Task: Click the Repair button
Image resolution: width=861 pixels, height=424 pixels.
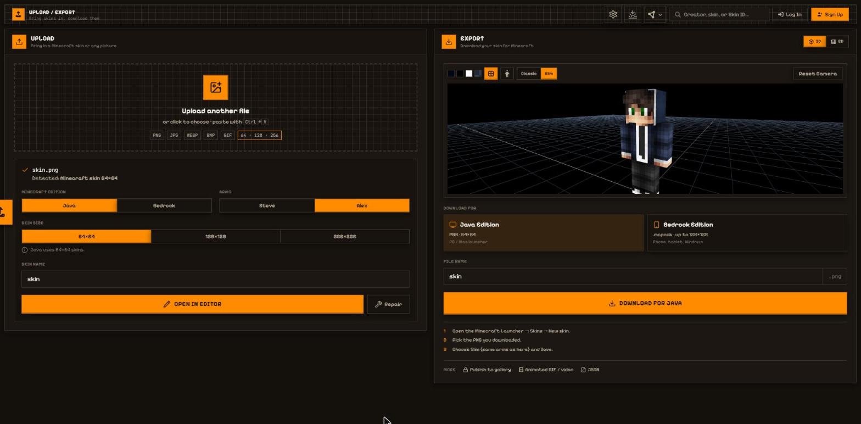Action: 388,304
